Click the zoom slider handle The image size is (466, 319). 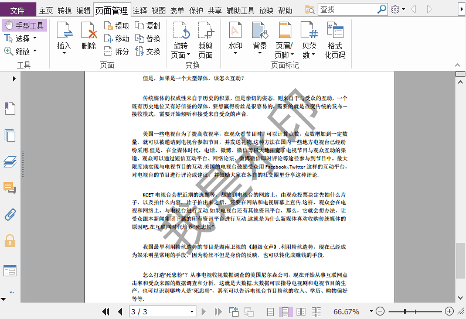coord(405,311)
